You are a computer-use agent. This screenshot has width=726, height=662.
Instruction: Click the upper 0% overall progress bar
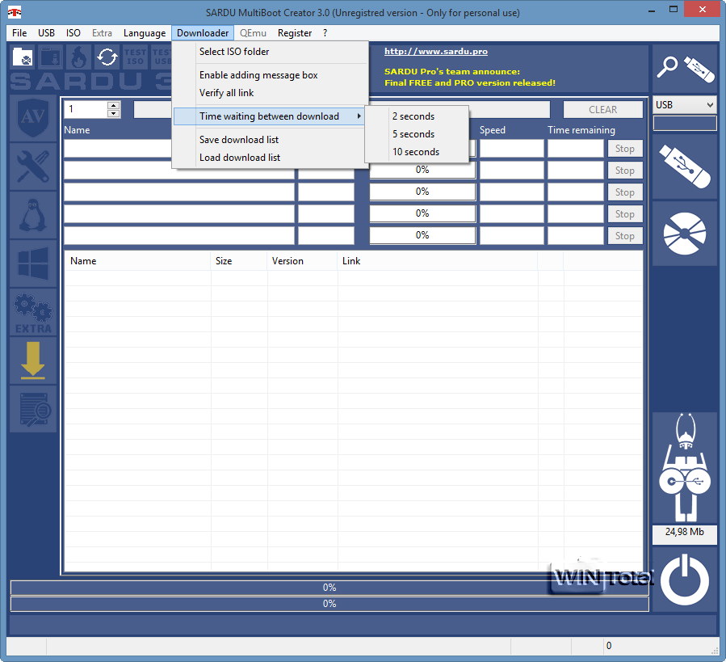329,588
